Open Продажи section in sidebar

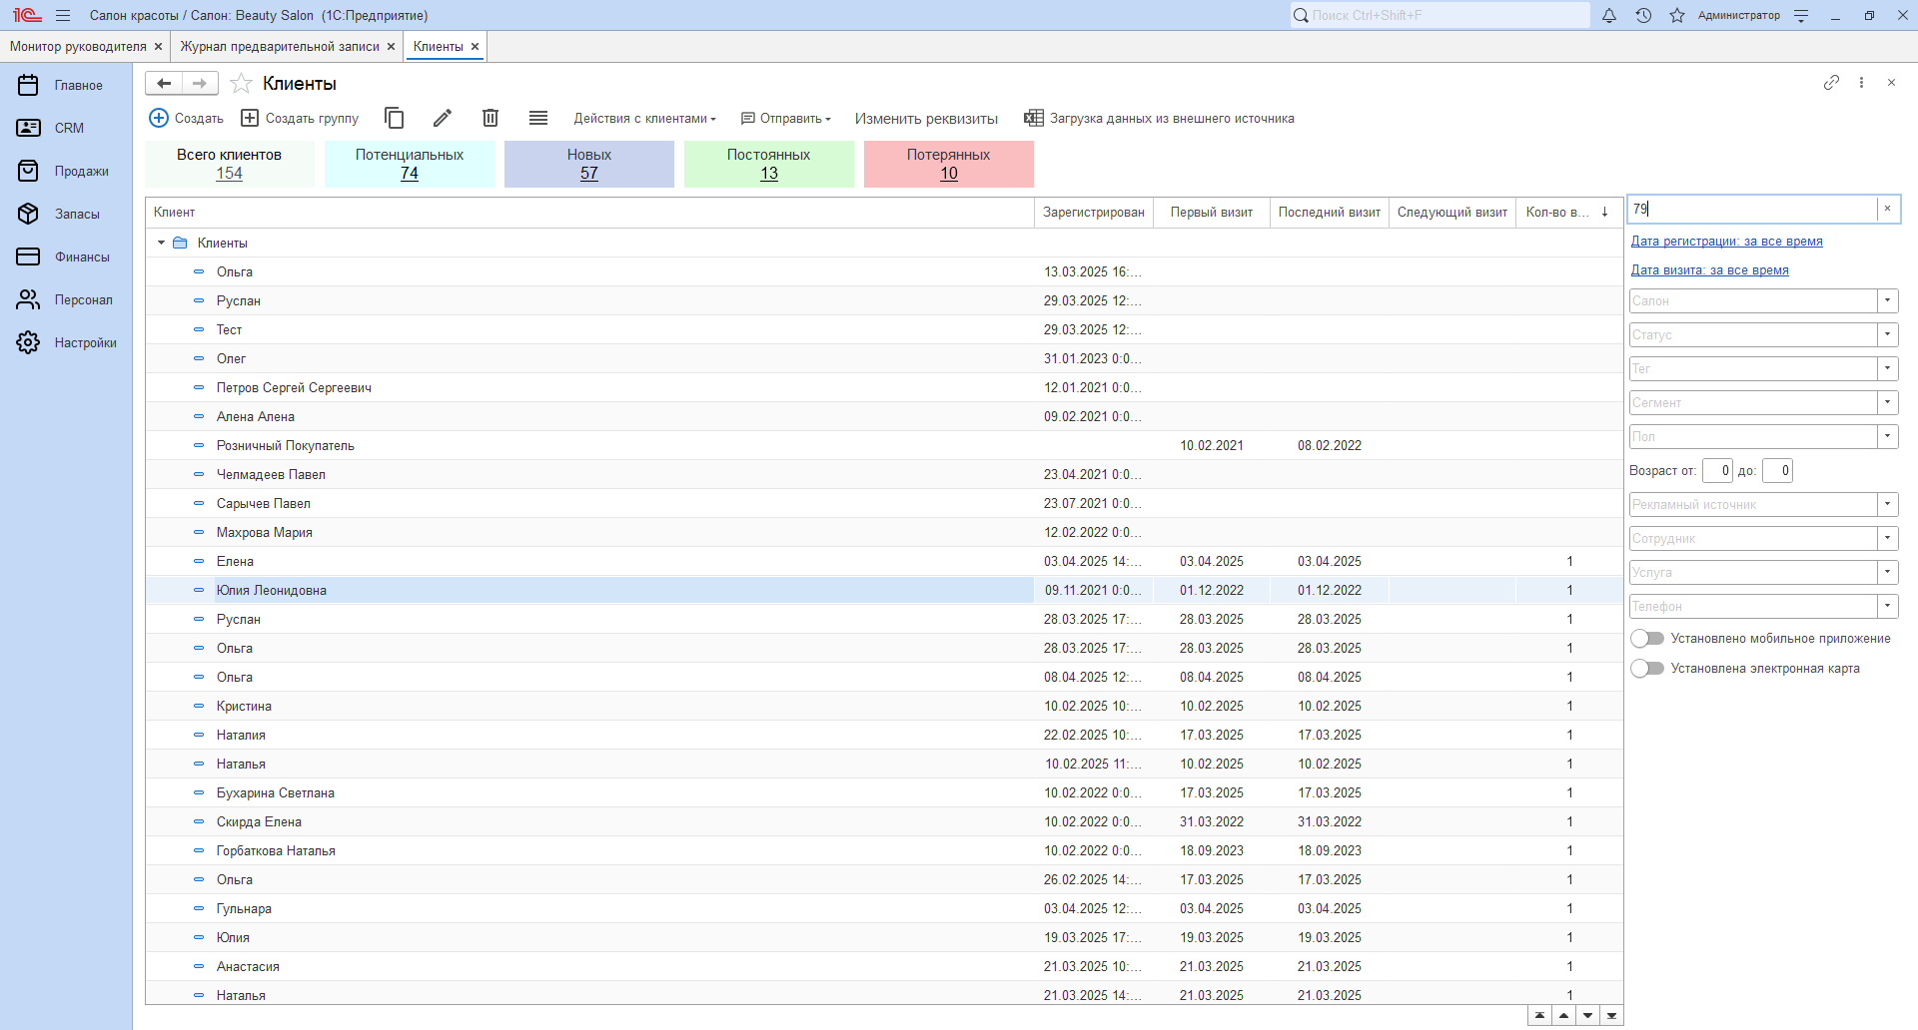(x=66, y=171)
